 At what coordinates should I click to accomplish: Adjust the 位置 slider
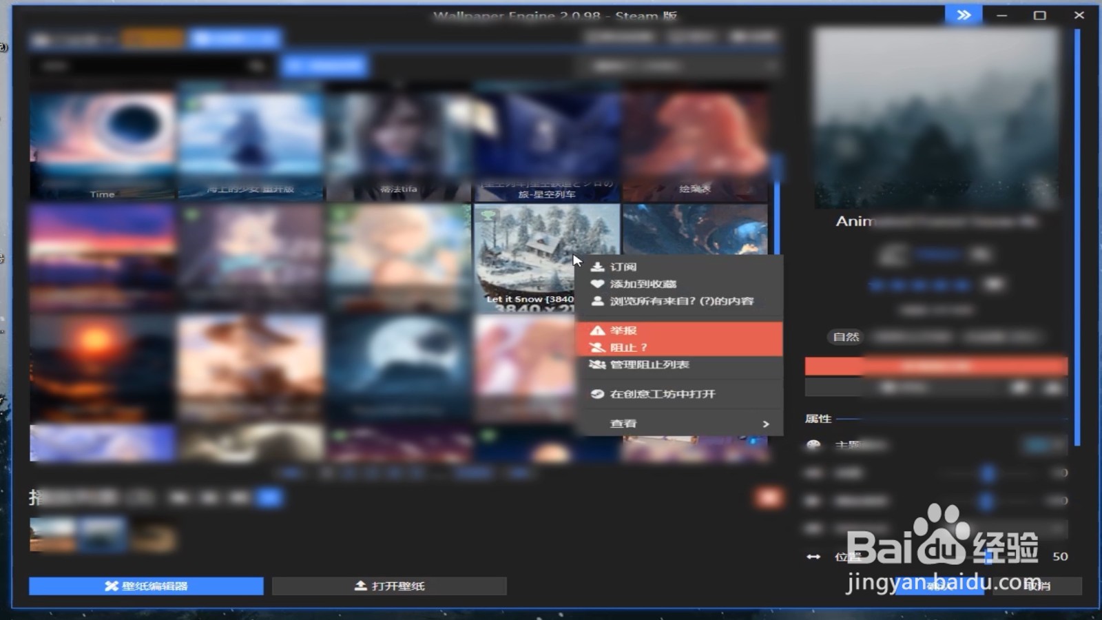coord(988,557)
